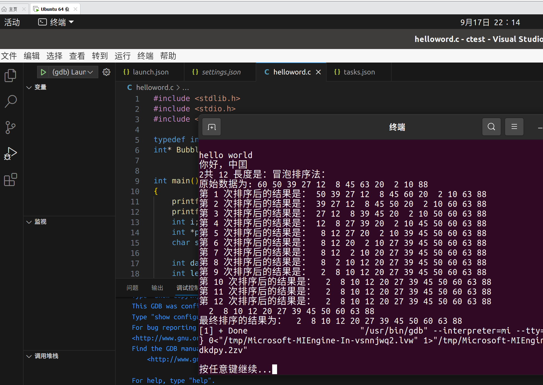Click the terminal window search icon

491,127
